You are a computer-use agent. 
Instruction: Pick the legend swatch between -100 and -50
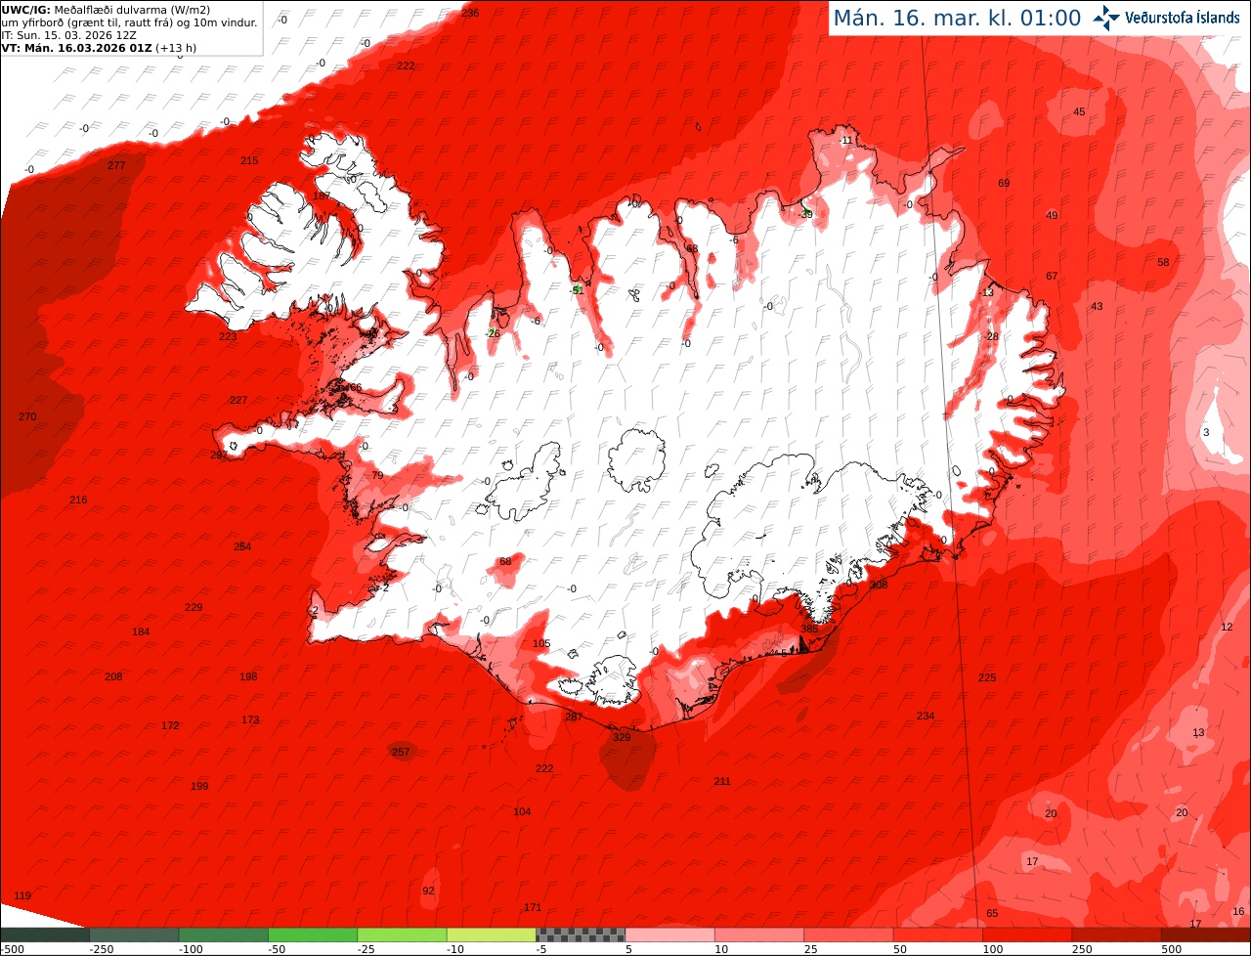(223, 934)
